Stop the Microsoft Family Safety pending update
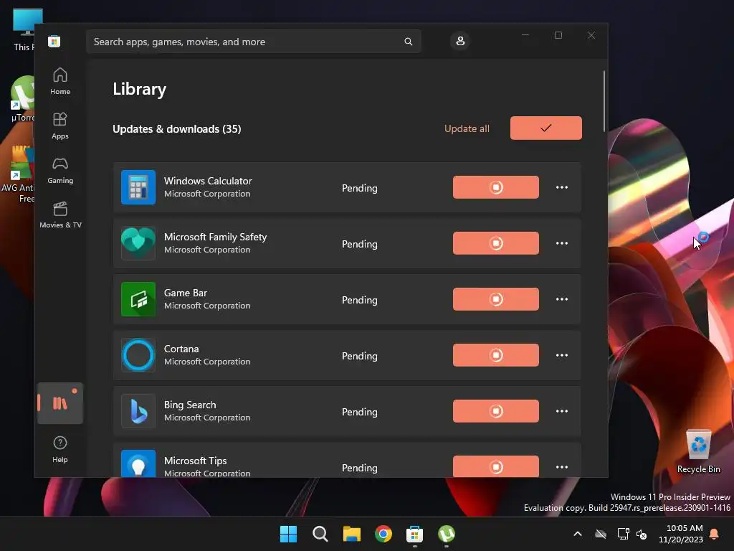 pyautogui.click(x=496, y=243)
